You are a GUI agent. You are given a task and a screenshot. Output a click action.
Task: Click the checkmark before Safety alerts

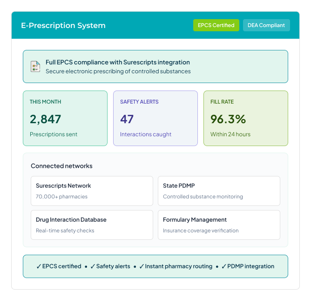[x=93, y=266]
